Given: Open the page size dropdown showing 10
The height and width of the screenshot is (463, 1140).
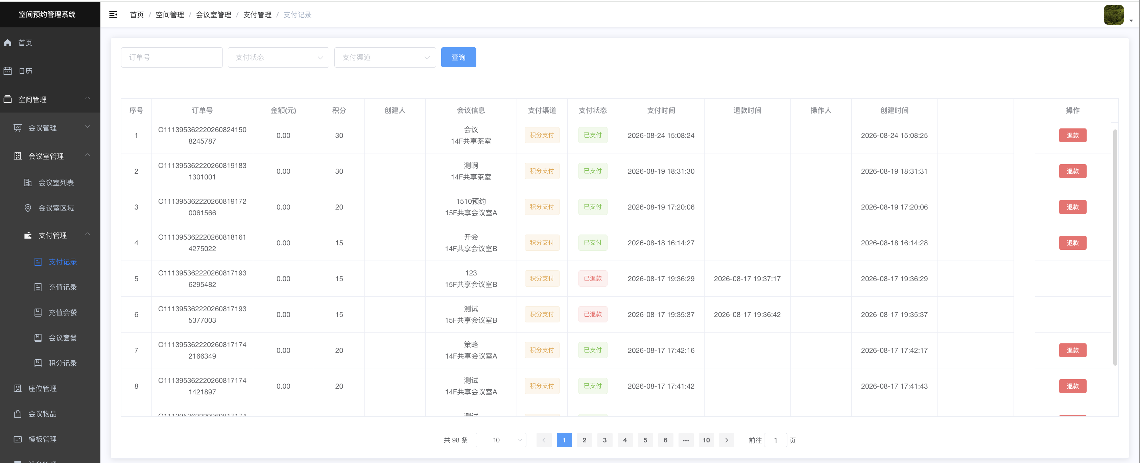Looking at the screenshot, I should 501,440.
